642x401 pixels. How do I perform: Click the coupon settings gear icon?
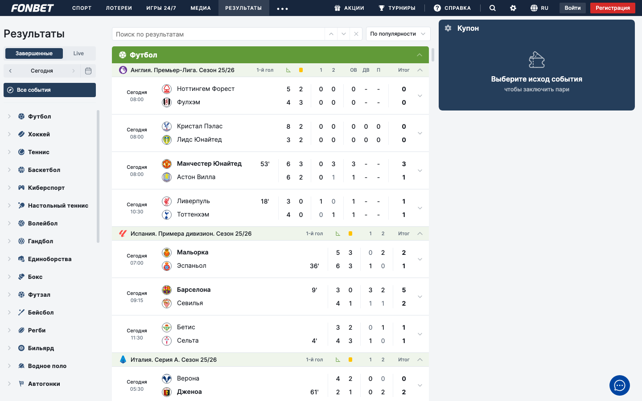(x=448, y=28)
